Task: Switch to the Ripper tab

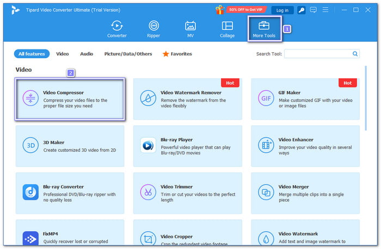Action: click(154, 29)
